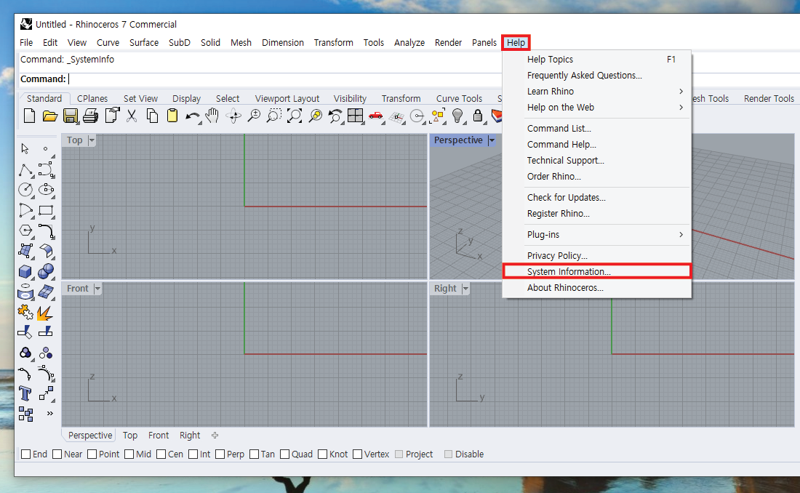Viewport: 800px width, 493px height.
Task: Enable the Quad osnap checkbox
Action: click(284, 454)
